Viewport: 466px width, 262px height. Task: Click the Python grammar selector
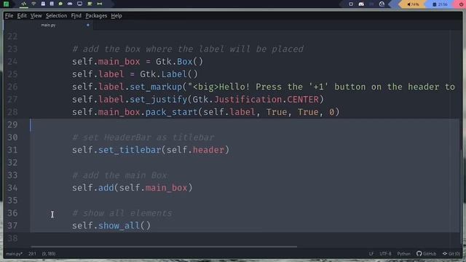tap(403, 253)
